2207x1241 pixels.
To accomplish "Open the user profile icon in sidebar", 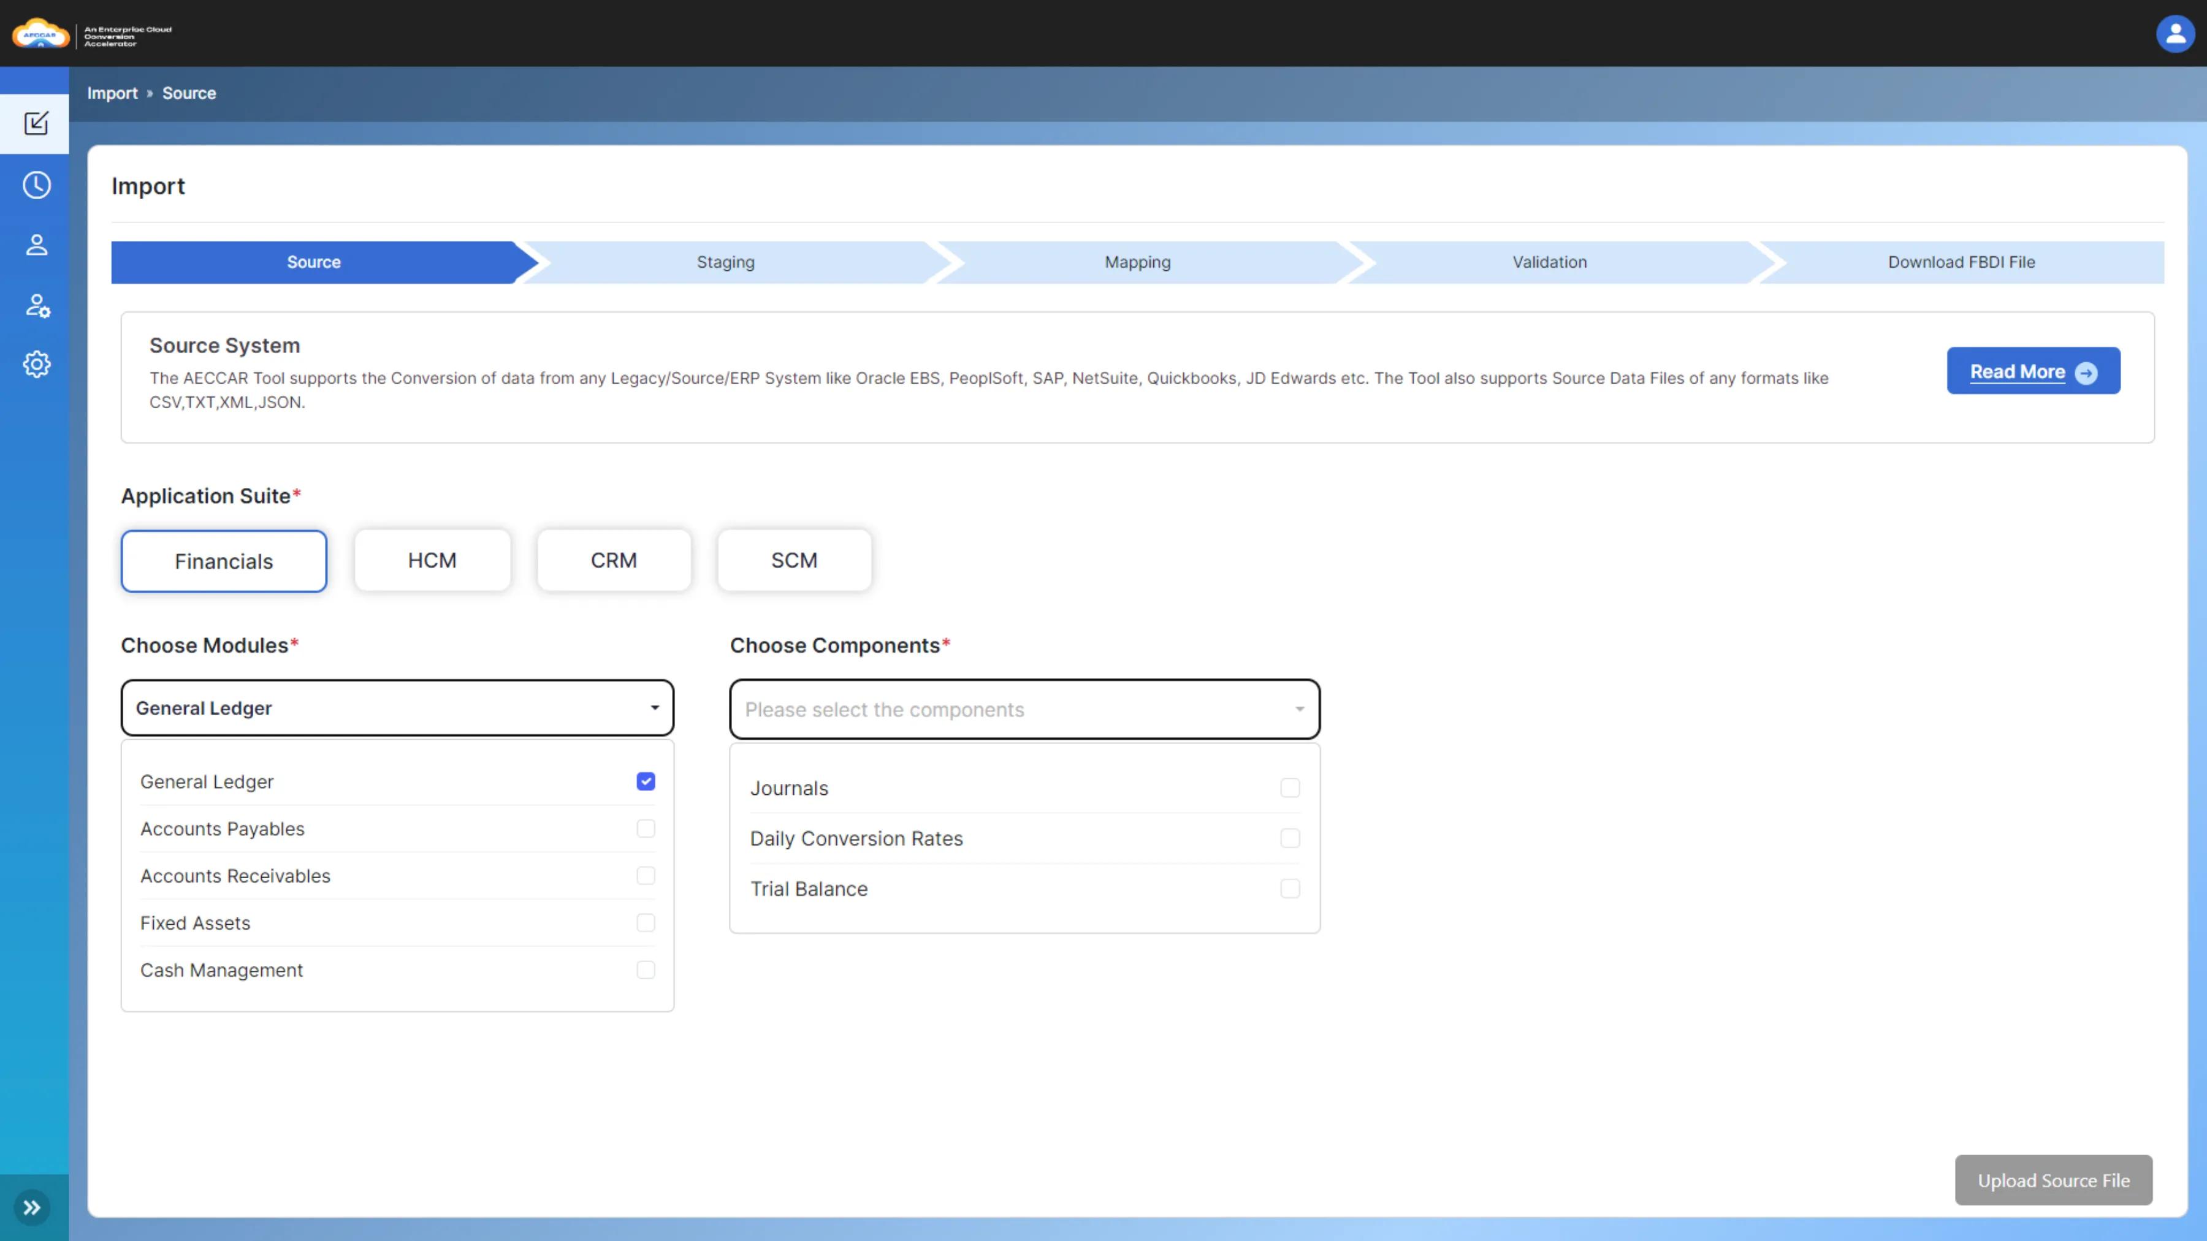I will point(36,245).
